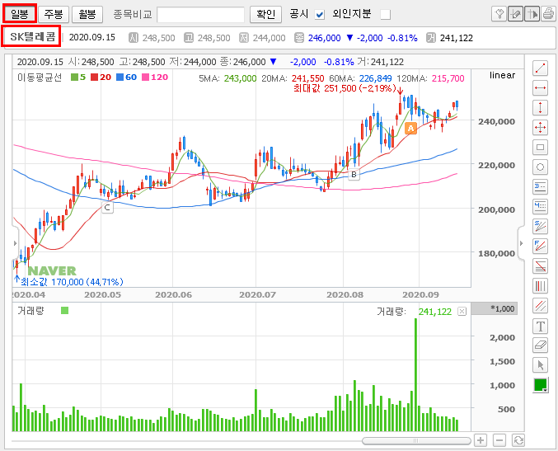
Task: Select the trend line drawing tool
Action: pyautogui.click(x=540, y=68)
